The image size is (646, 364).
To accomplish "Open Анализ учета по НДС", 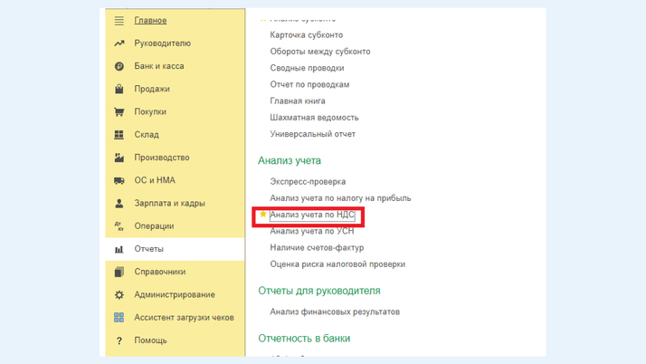I will click(x=312, y=215).
